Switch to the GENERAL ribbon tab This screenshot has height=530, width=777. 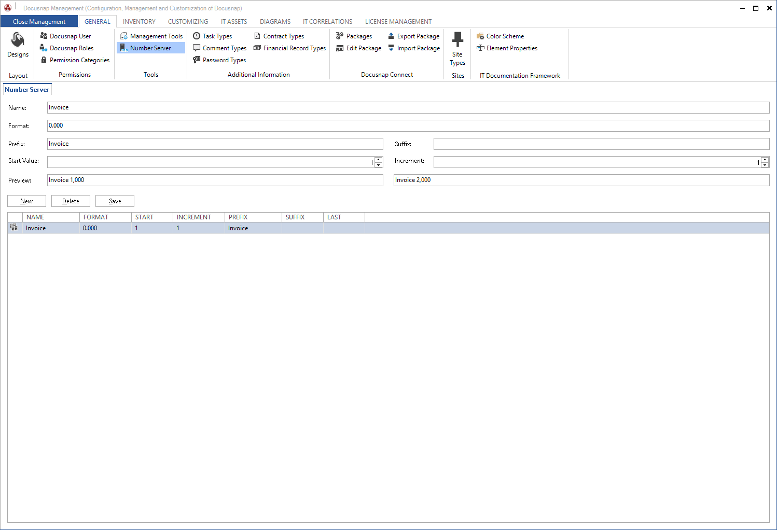pos(98,21)
